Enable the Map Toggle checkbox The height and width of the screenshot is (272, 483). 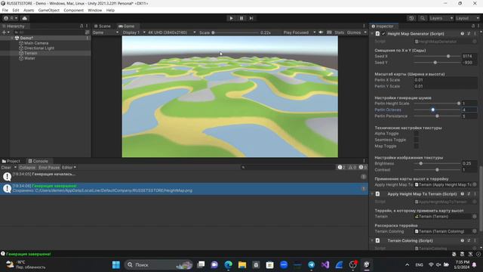point(416,146)
